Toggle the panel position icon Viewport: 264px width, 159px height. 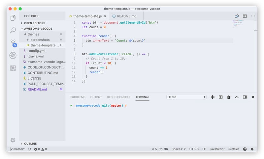(x=245, y=97)
